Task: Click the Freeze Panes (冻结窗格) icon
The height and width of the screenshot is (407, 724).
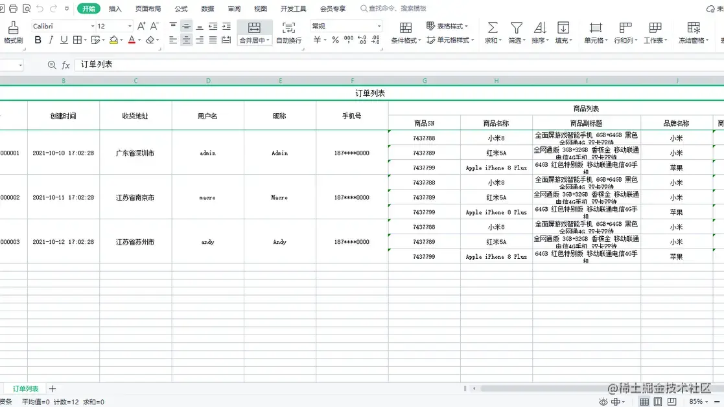Action: [x=694, y=28]
